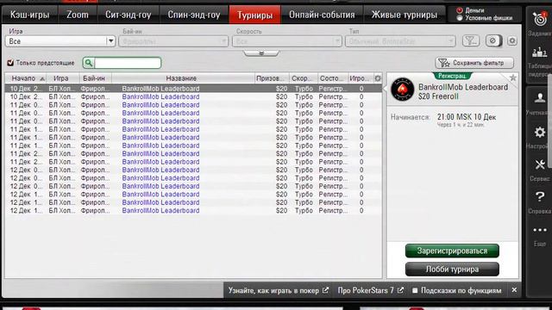Click the magnifier icon in search box
The width and height of the screenshot is (552, 310).
click(x=89, y=63)
